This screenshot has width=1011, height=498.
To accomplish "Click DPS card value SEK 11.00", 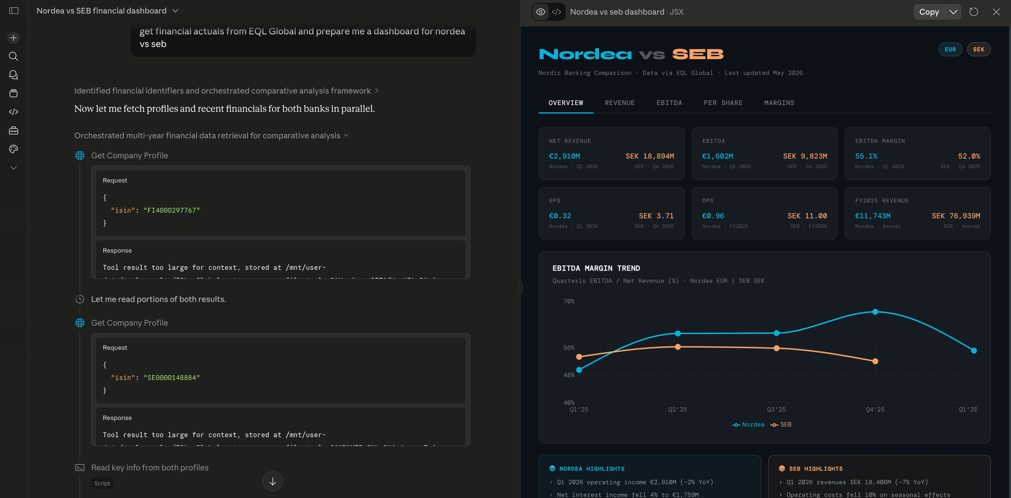I will pos(807,216).
